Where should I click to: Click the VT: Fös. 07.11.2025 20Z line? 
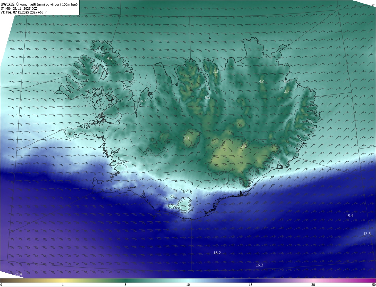coord(24,12)
